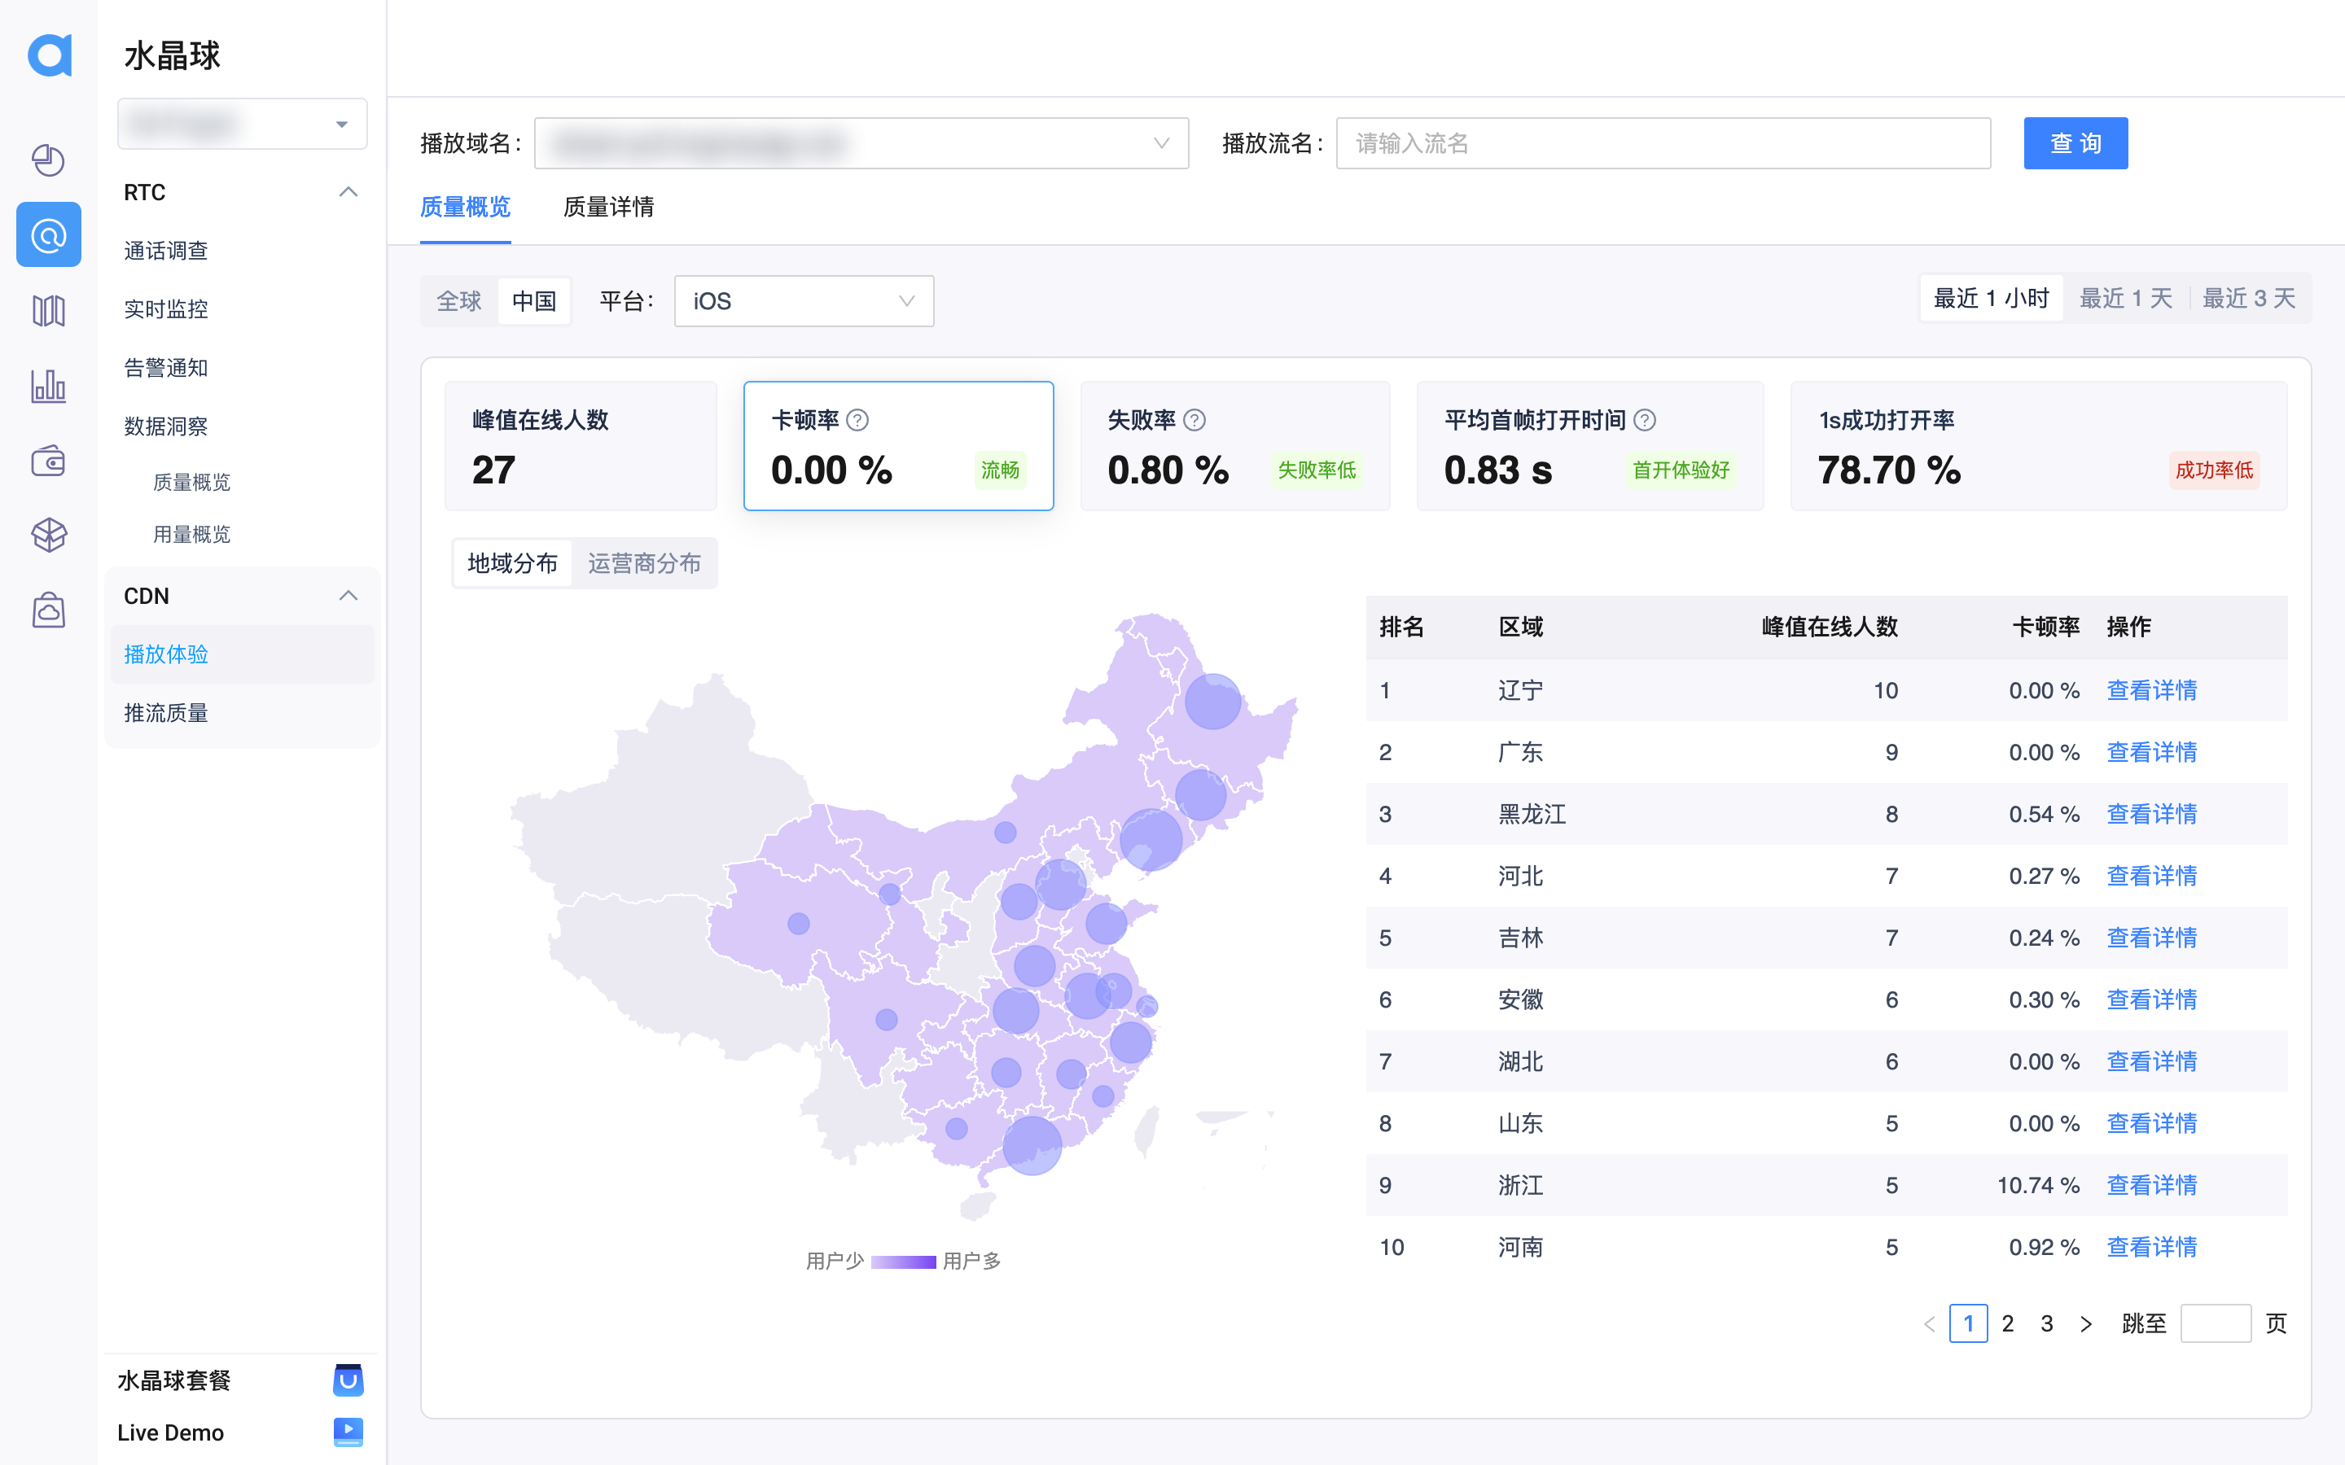Open the account selector dropdown
This screenshot has height=1465, width=2345.
tap(243, 124)
